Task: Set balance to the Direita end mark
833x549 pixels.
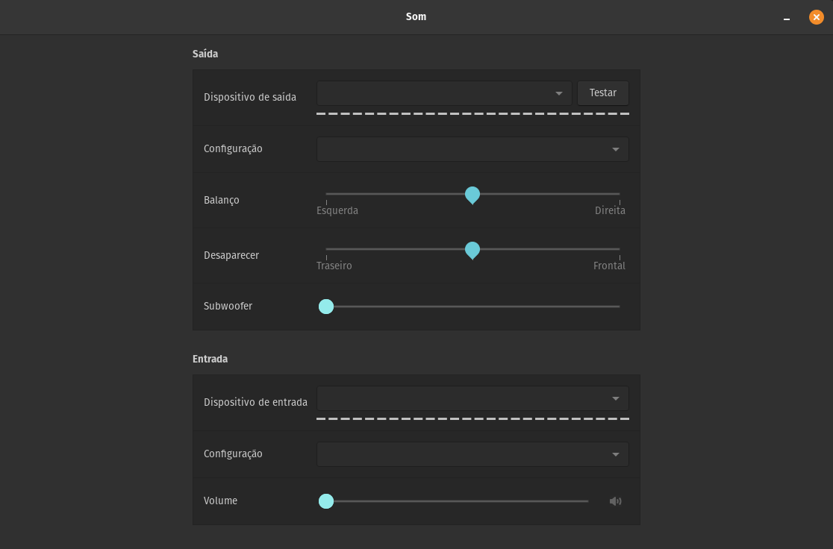Action: pos(620,194)
